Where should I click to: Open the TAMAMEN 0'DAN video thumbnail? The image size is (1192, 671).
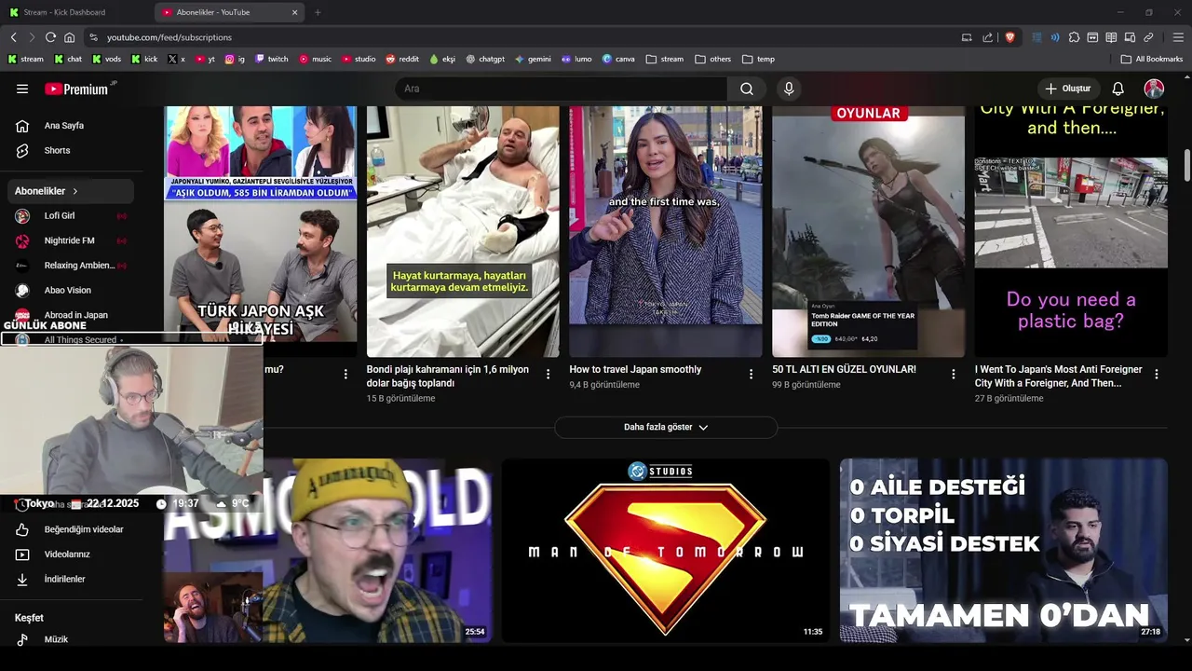(x=1004, y=550)
